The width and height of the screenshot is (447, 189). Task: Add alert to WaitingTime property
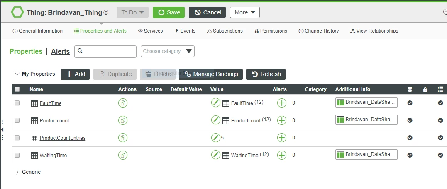(x=282, y=155)
